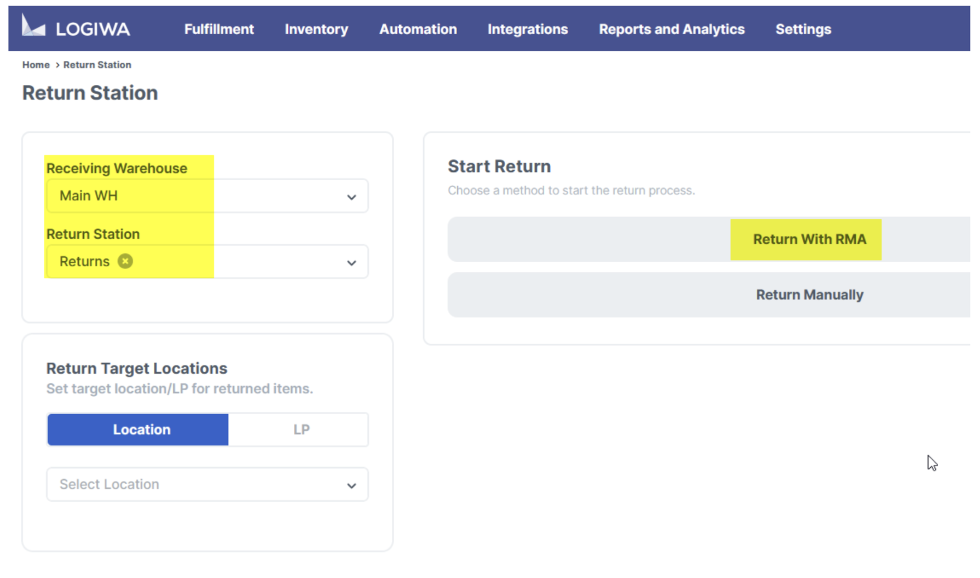
Task: Go to Home via breadcrumb
Action: click(36, 65)
